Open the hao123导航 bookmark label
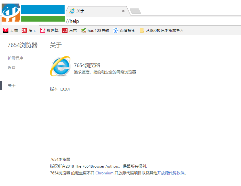Screen dimensions: 241x186 point(98,31)
